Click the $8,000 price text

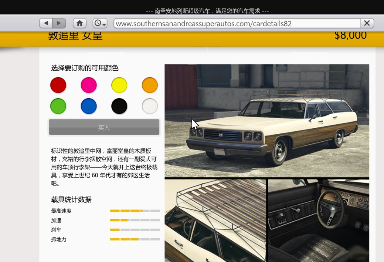[x=350, y=35]
